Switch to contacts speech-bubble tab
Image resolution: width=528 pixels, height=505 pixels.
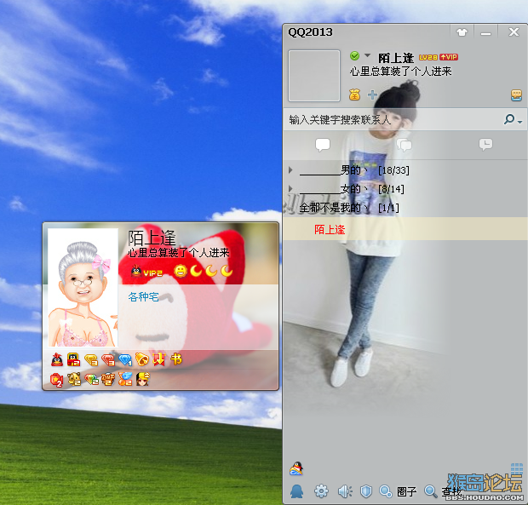323,145
